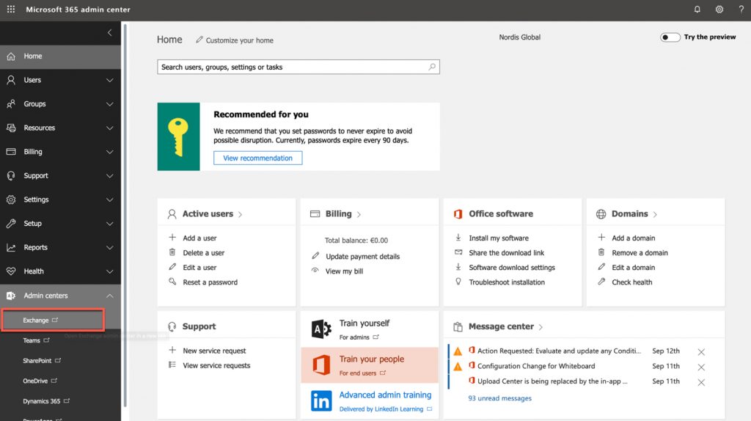Click the LinkedIn logo icon
The width and height of the screenshot is (751, 421).
point(321,401)
